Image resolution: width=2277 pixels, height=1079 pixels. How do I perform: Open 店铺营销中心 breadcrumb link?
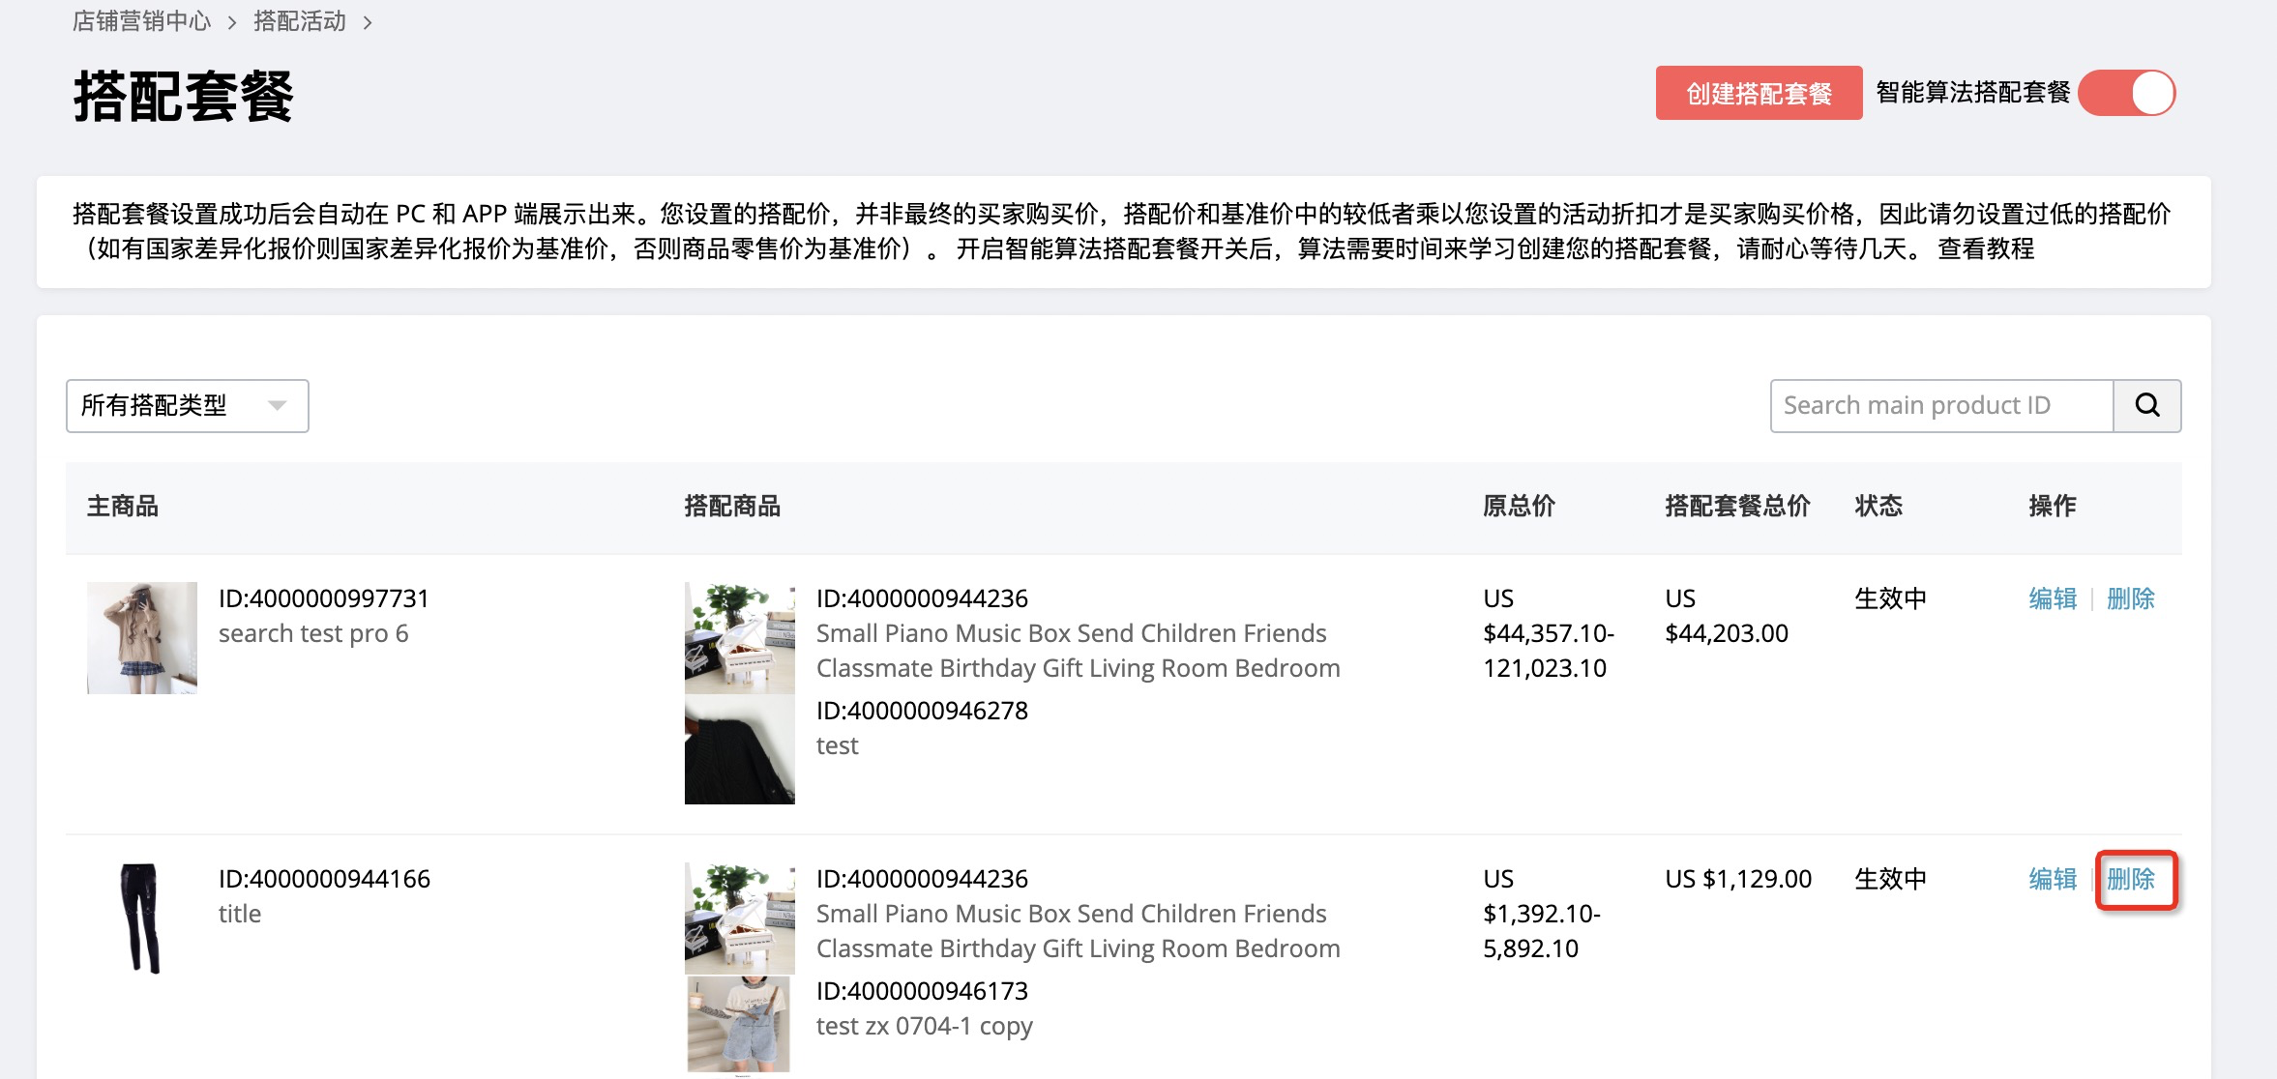click(x=141, y=21)
